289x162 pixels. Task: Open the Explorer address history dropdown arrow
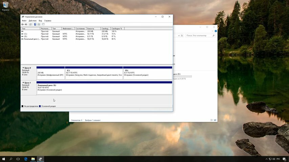179,35
